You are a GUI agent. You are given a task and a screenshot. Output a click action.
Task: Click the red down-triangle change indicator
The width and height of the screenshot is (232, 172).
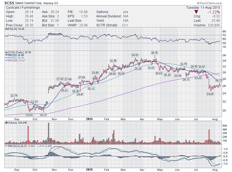coord(196,12)
